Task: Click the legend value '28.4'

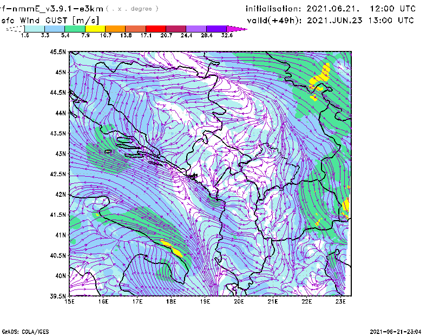Action: click(207, 35)
